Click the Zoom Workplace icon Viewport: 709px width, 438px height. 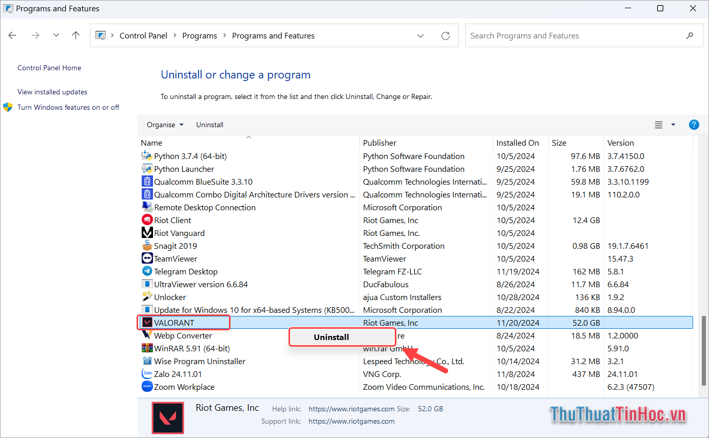(146, 387)
